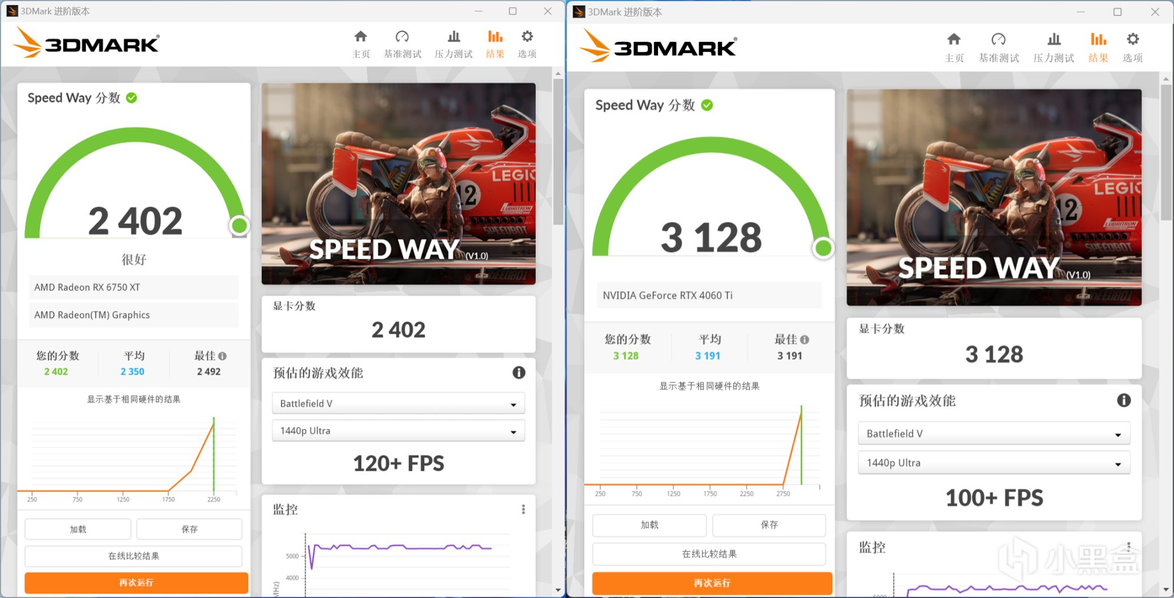Click AMD Radeon RX 6750 XT text
1174x598 pixels.
[87, 287]
